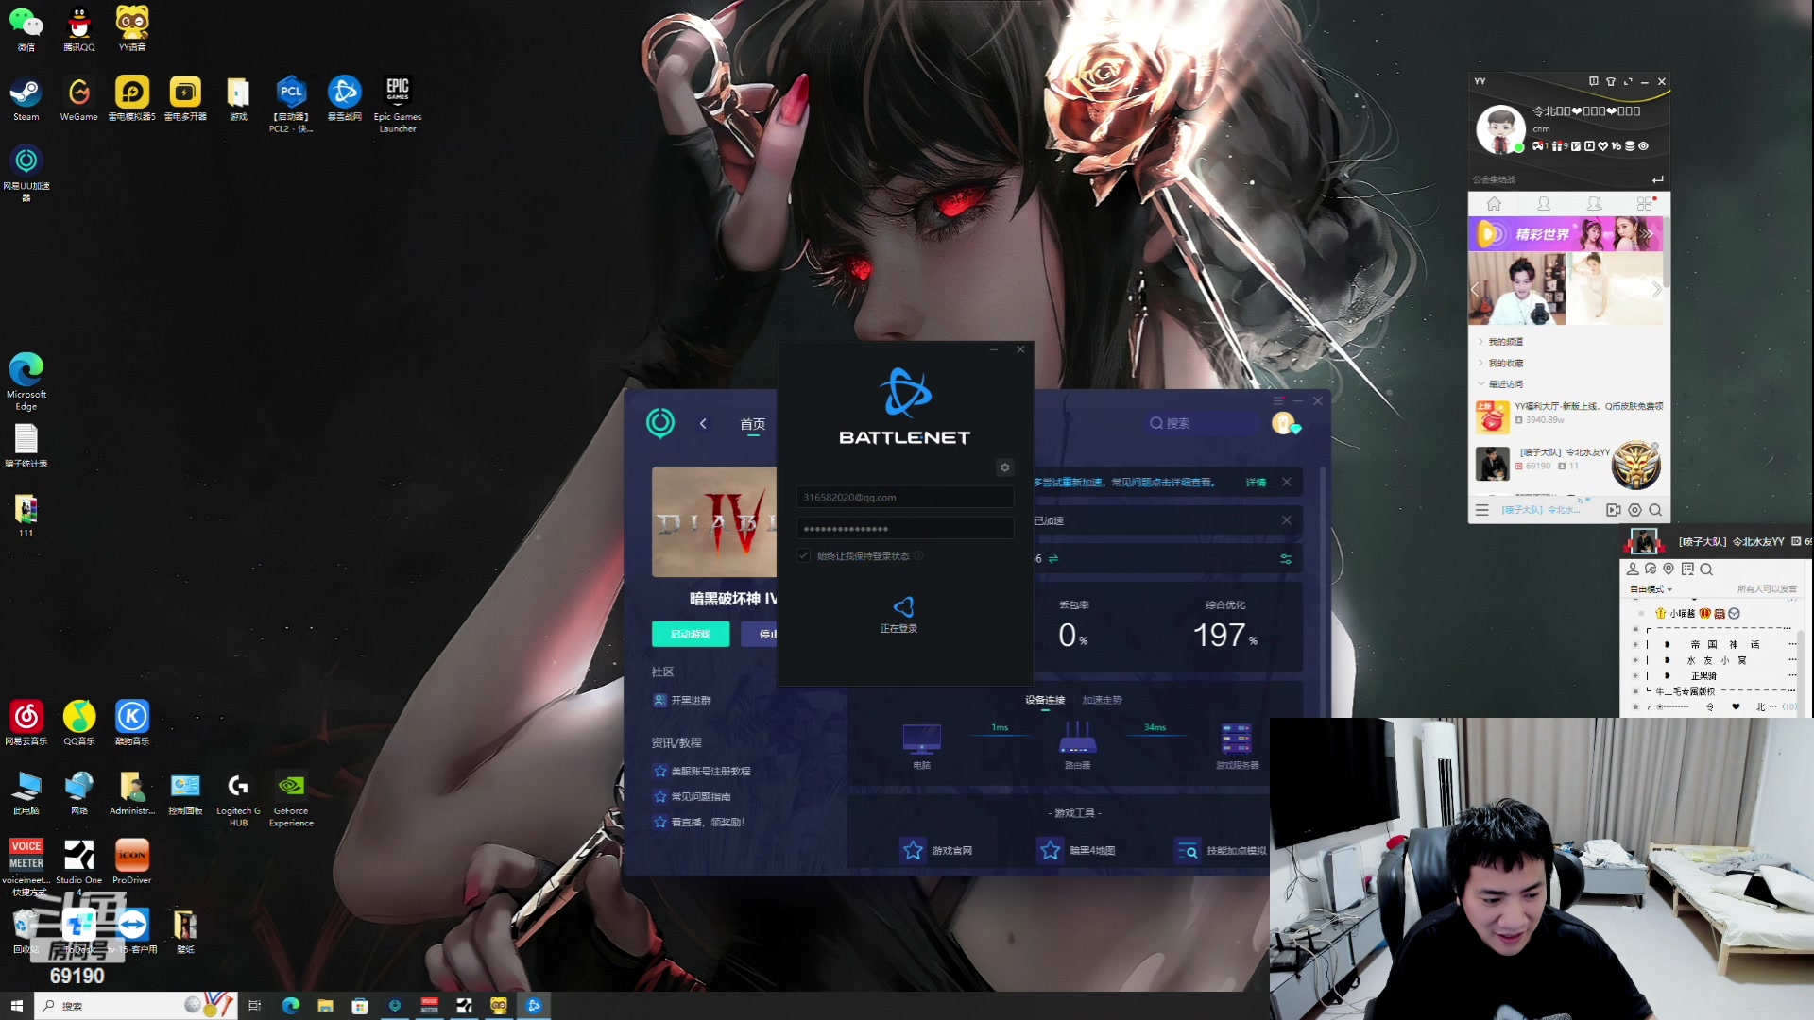Click the YY profile avatar
The height and width of the screenshot is (1020, 1814).
click(x=1500, y=128)
